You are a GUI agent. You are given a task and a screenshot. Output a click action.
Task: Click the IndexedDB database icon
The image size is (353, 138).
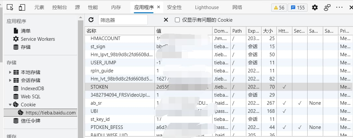pos(16,89)
